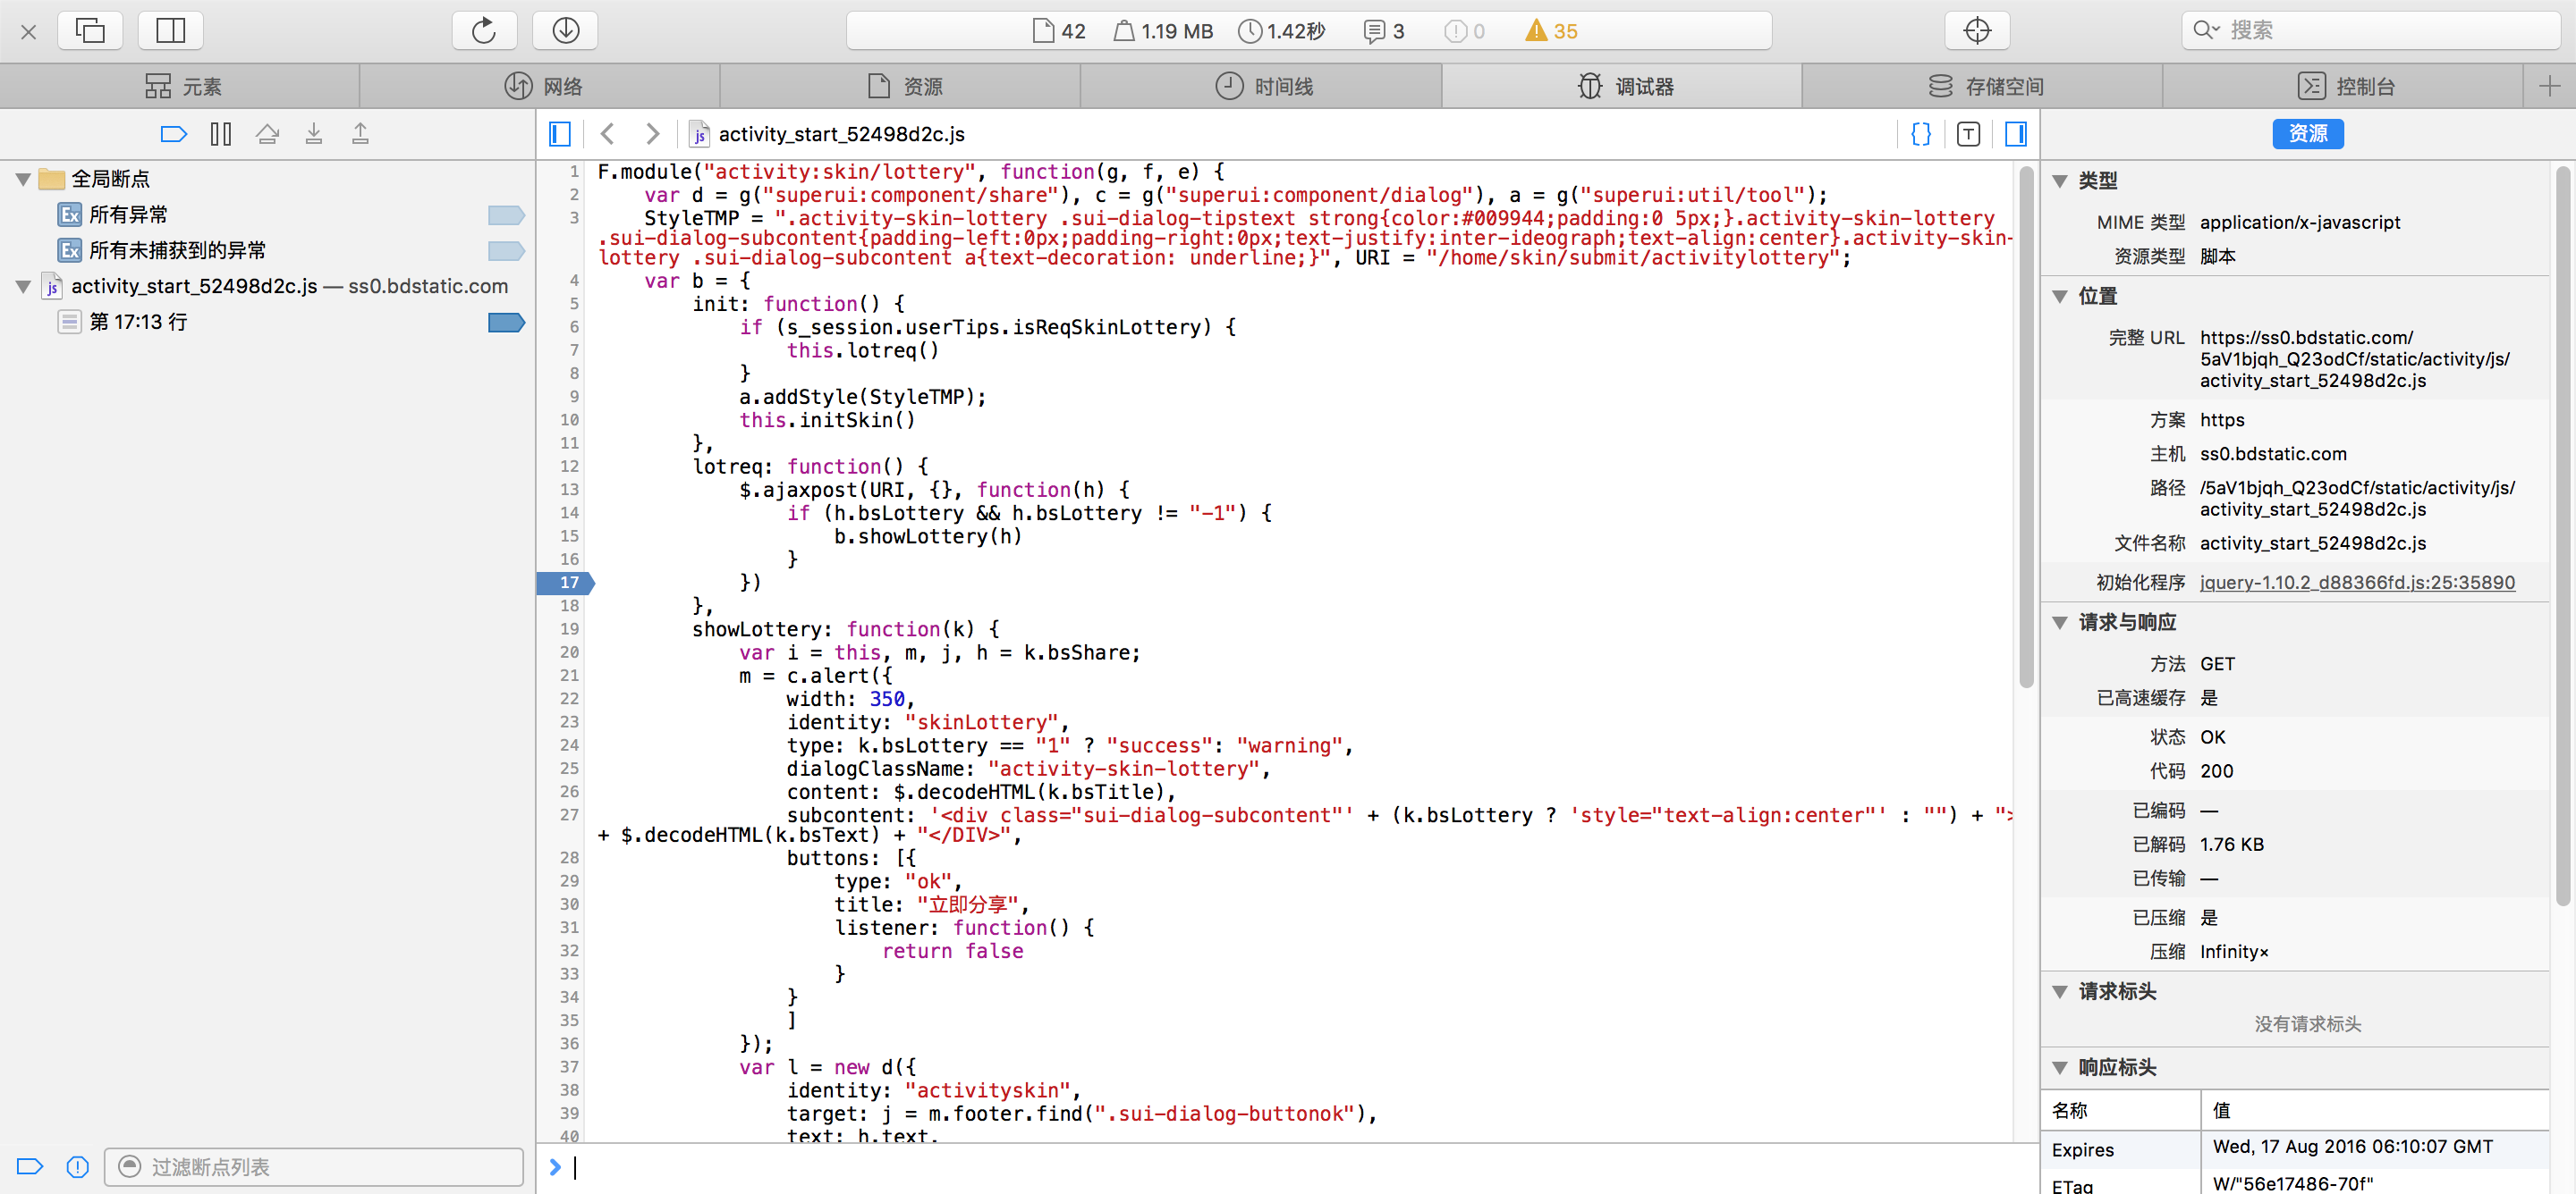2576x1194 pixels.
Task: Click the 资源 details sidebar button
Action: point(2307,134)
